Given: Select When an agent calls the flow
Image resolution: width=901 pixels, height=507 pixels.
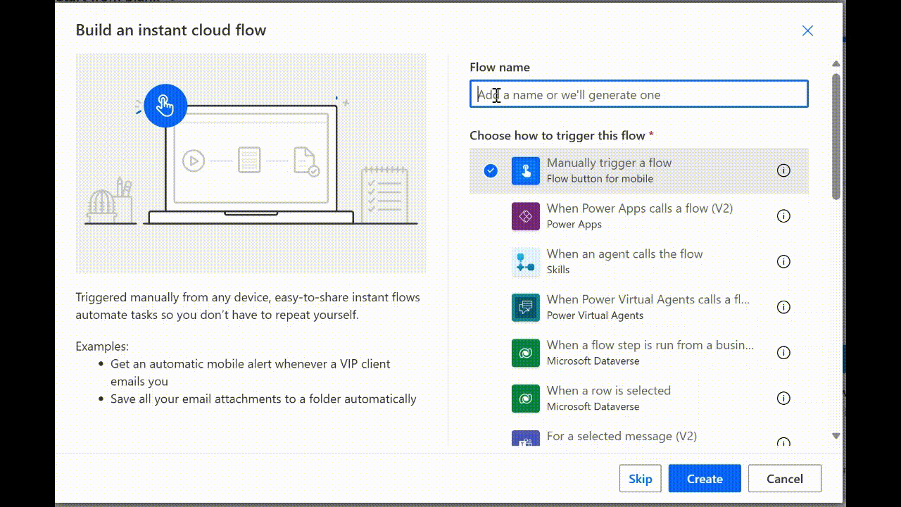Looking at the screenshot, I should [639, 262].
